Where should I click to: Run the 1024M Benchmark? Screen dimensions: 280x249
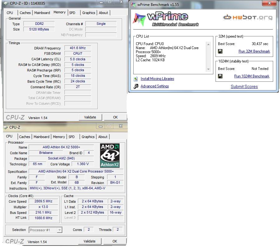[252, 76]
